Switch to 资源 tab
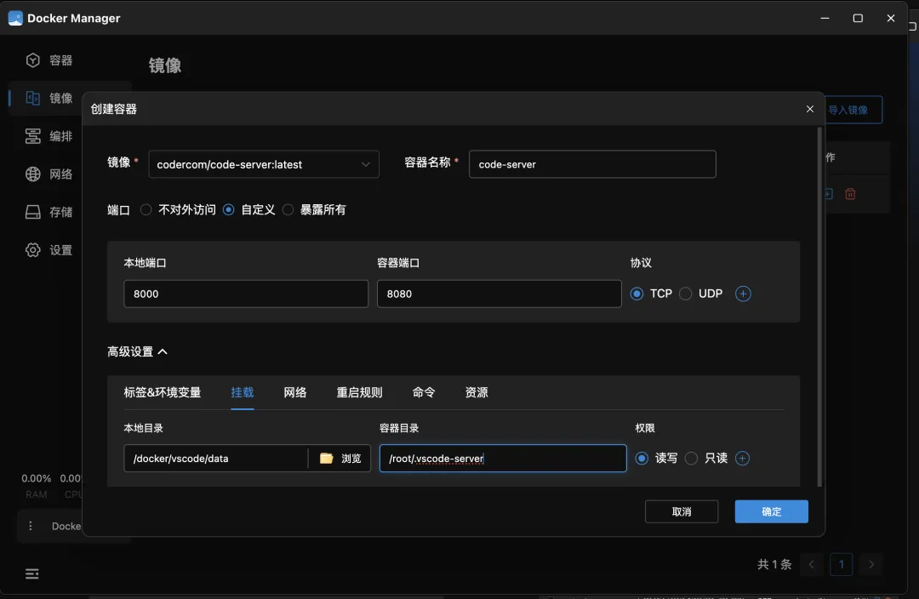Image resolution: width=919 pixels, height=599 pixels. pyautogui.click(x=477, y=393)
